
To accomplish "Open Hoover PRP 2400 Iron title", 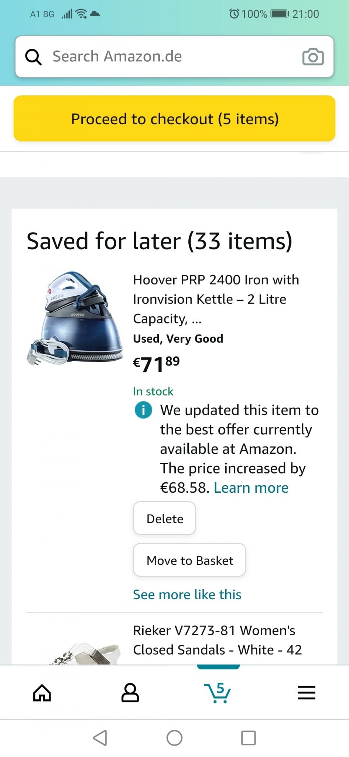I will pyautogui.click(x=216, y=299).
